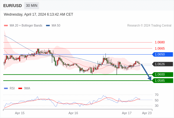174x118 pixels.
Task: Click the RSI 50 axis label
Action: tap(157, 100)
